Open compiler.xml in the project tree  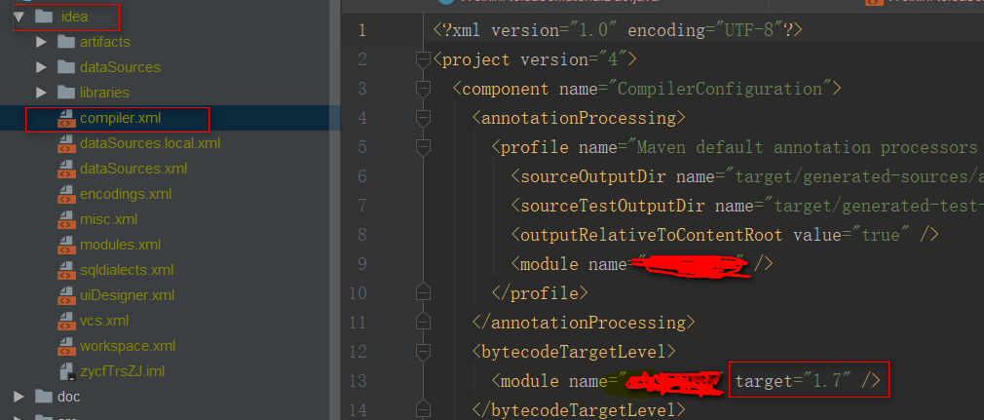pos(121,118)
